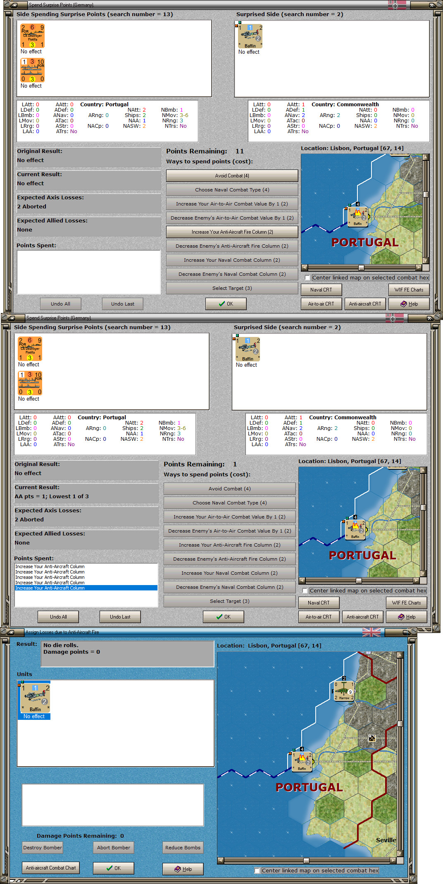
Task: Click Destroy Bomber button
Action: [43, 848]
